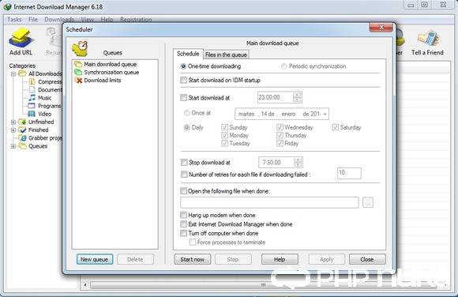Screen dimensions: 458x297
Task: Select Periodic synchronization radio button
Action: click(x=283, y=66)
